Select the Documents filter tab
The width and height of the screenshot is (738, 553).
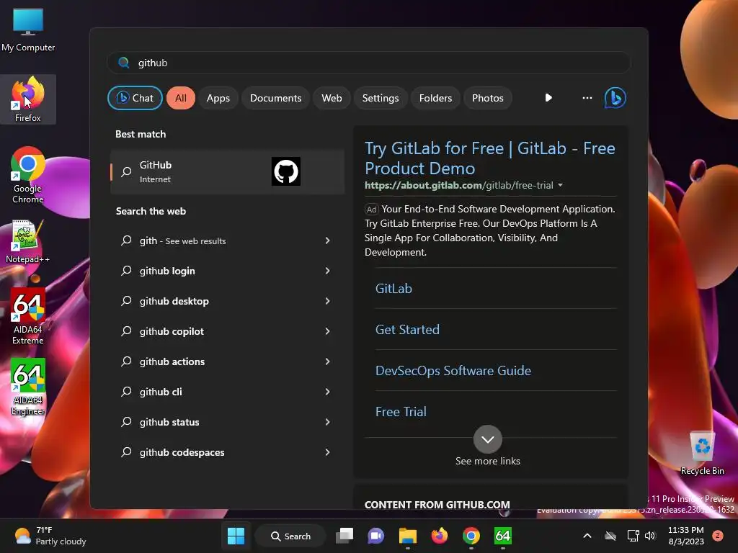(x=275, y=98)
